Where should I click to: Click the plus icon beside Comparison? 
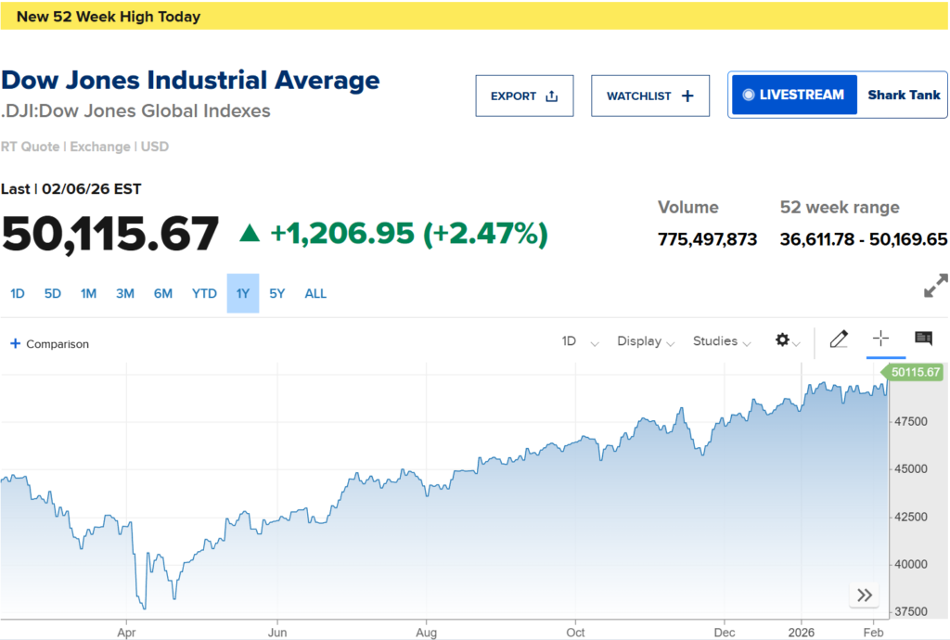pos(15,344)
